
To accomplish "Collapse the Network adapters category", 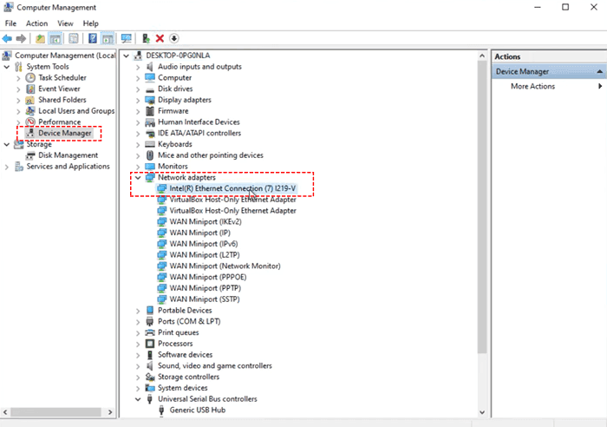I will pyautogui.click(x=138, y=177).
